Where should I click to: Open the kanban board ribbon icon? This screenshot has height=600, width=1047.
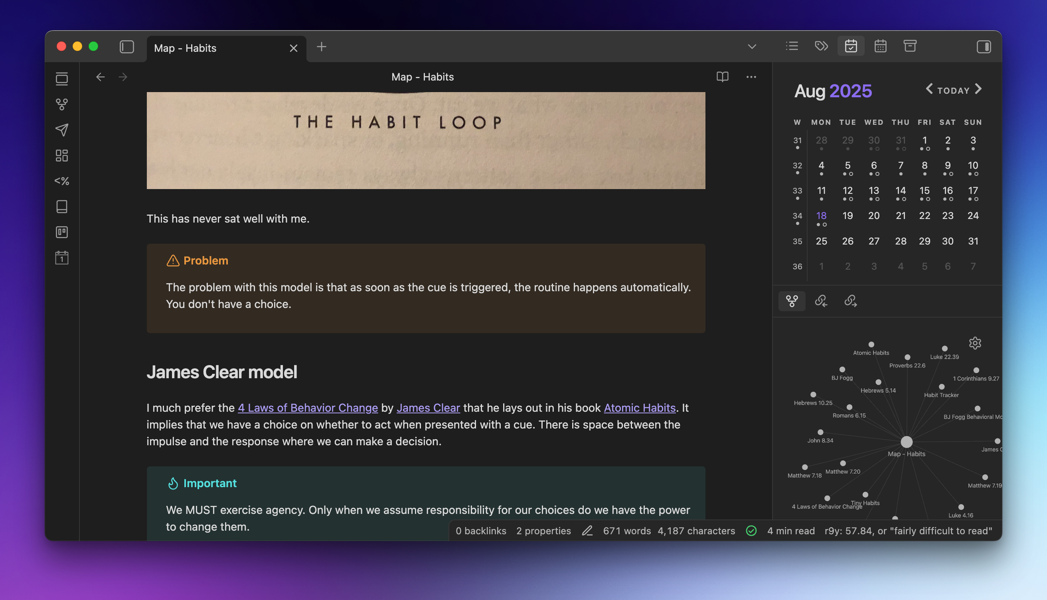pos(62,232)
